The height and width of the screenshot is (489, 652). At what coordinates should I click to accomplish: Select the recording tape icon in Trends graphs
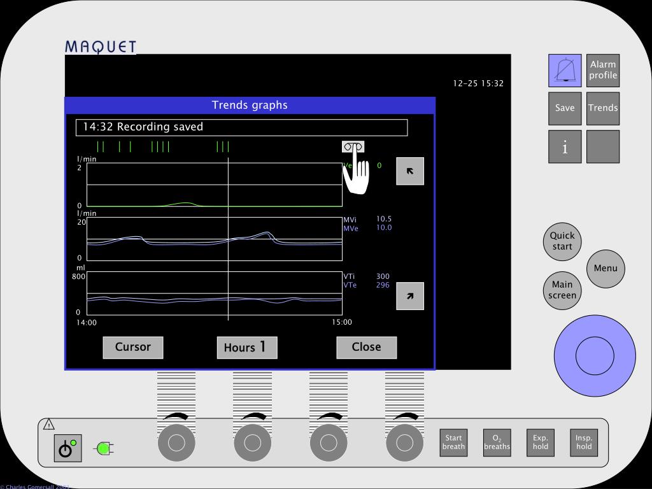(x=353, y=146)
